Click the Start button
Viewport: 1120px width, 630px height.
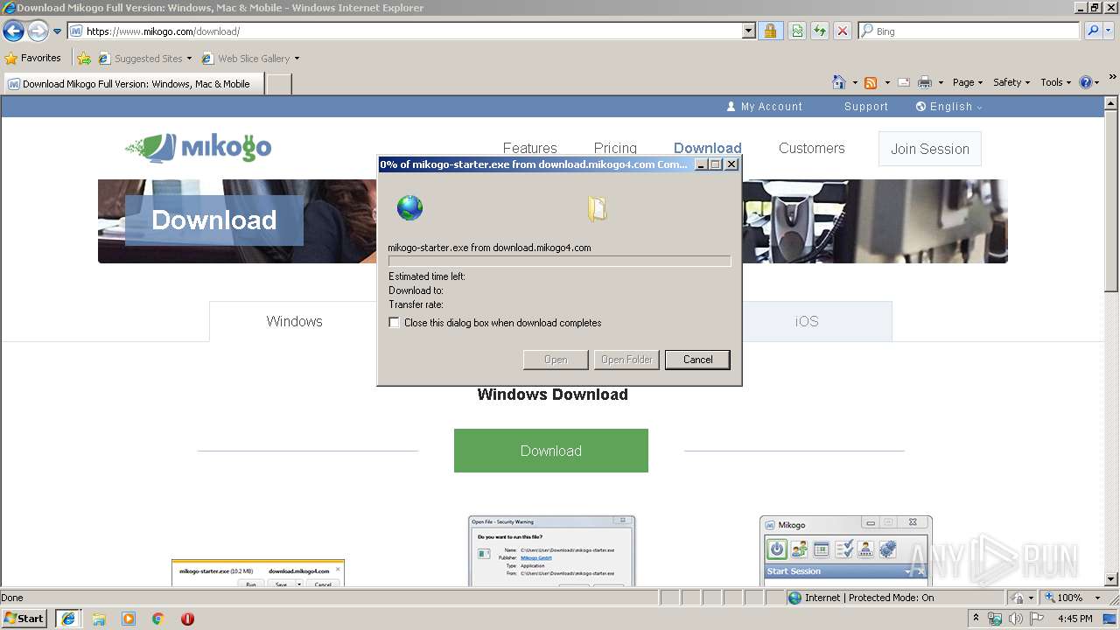24,619
